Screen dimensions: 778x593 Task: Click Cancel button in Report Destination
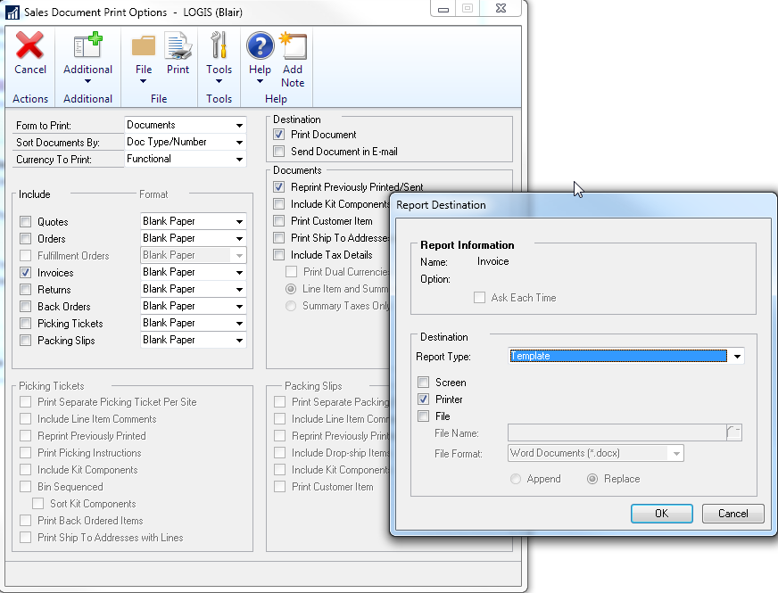[732, 514]
